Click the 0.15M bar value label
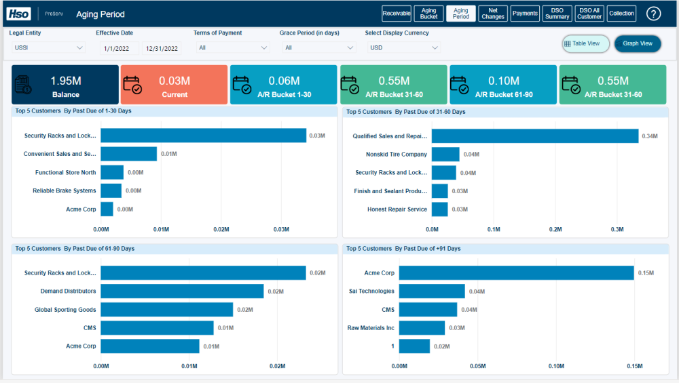This screenshot has height=383, width=679. point(646,273)
